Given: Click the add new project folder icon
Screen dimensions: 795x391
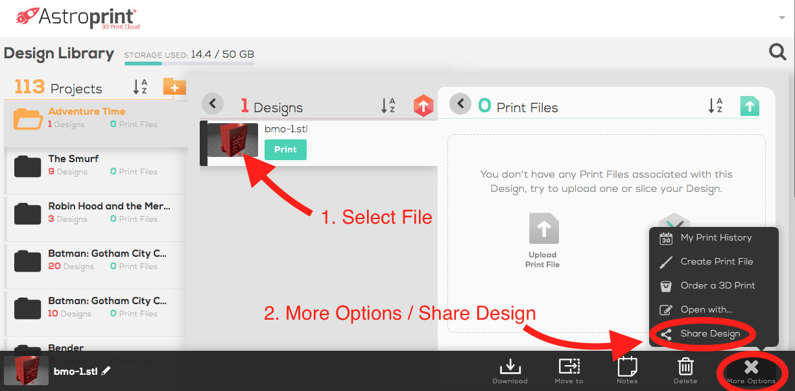Looking at the screenshot, I should [x=174, y=87].
